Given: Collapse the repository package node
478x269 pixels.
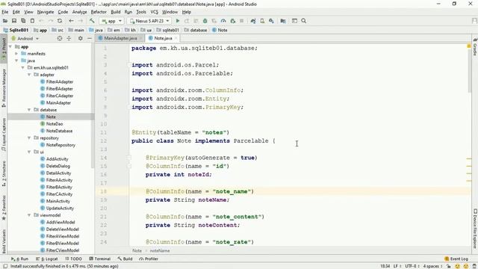Looking at the screenshot, I should [29, 137].
